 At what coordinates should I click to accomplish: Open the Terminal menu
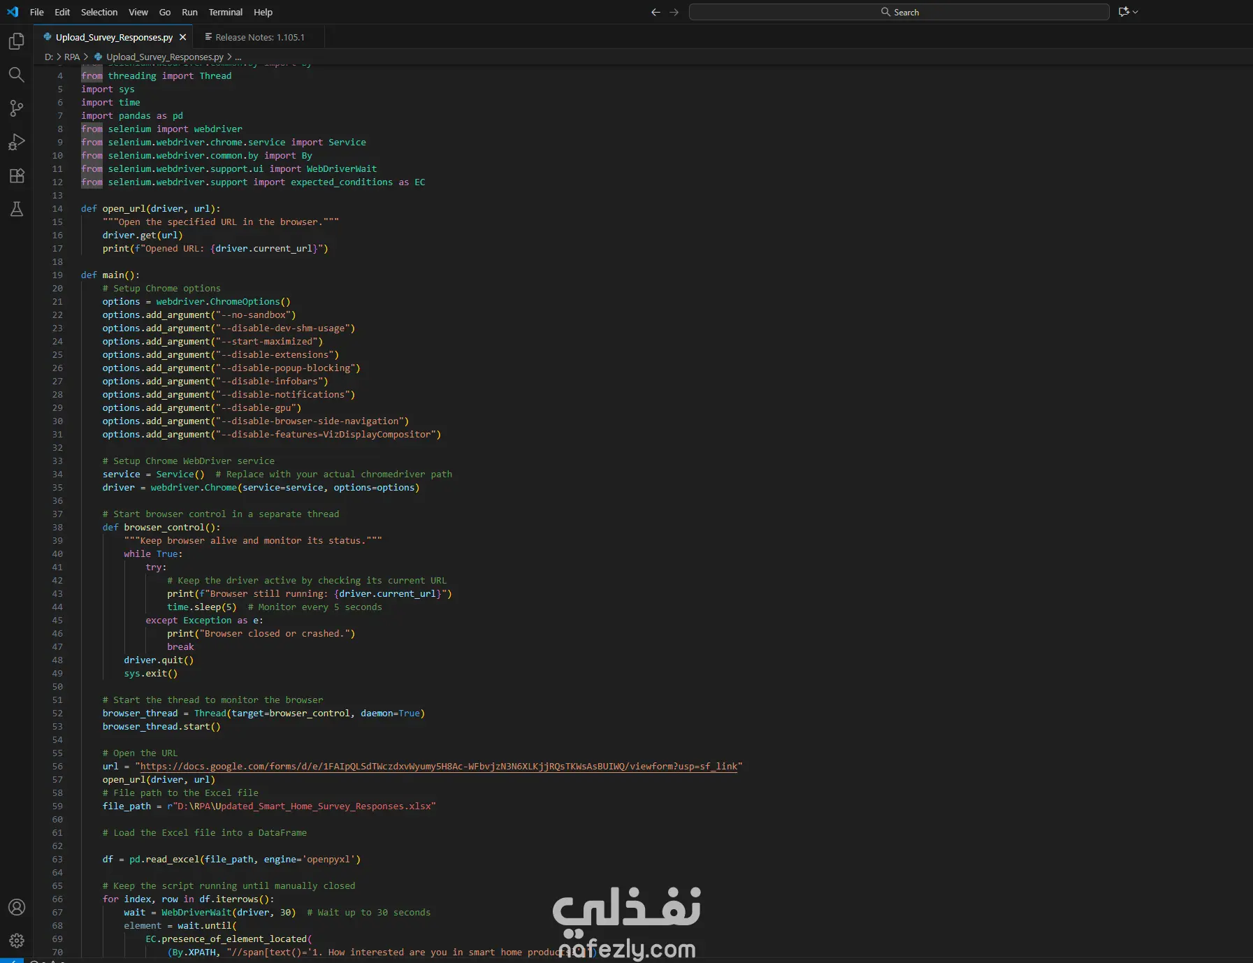click(x=226, y=12)
